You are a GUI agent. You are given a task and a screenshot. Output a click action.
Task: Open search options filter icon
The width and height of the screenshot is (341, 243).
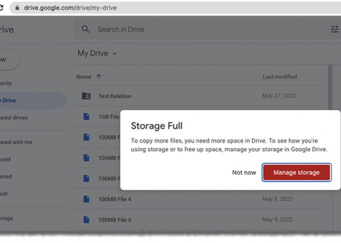point(335,29)
